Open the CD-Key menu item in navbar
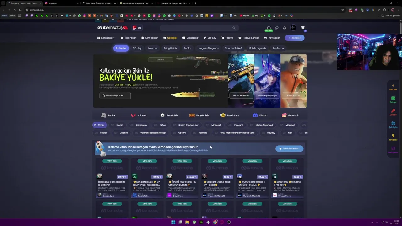402x226 pixels. point(210,38)
